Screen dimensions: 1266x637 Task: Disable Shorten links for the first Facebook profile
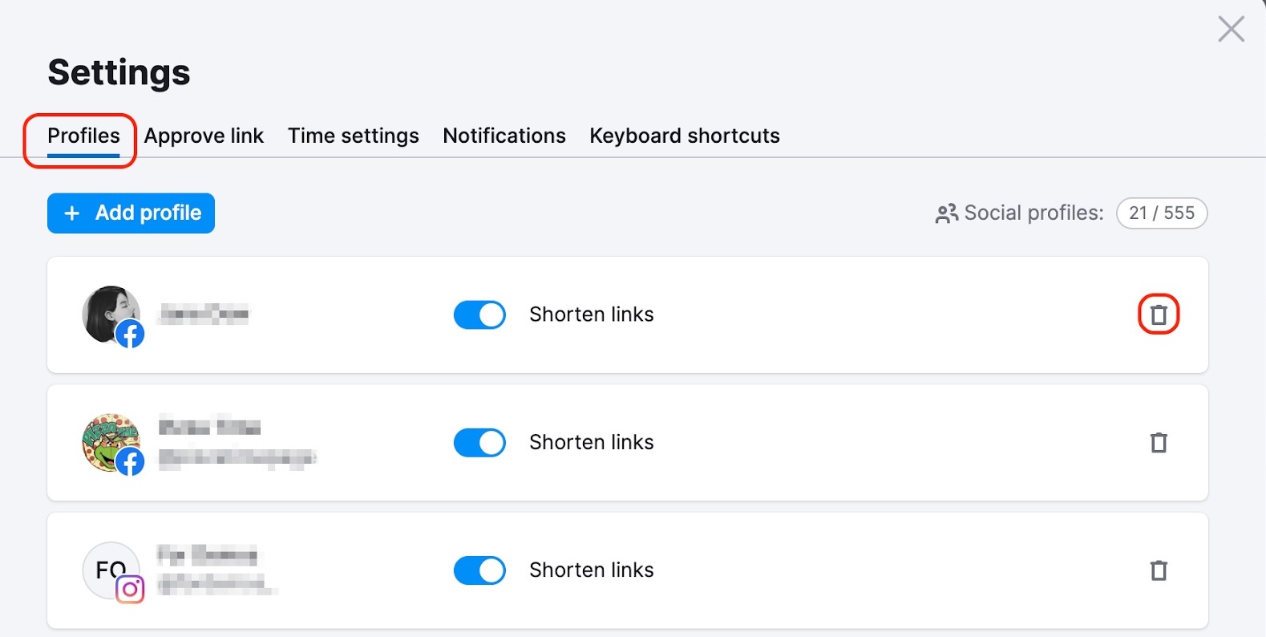(x=479, y=314)
